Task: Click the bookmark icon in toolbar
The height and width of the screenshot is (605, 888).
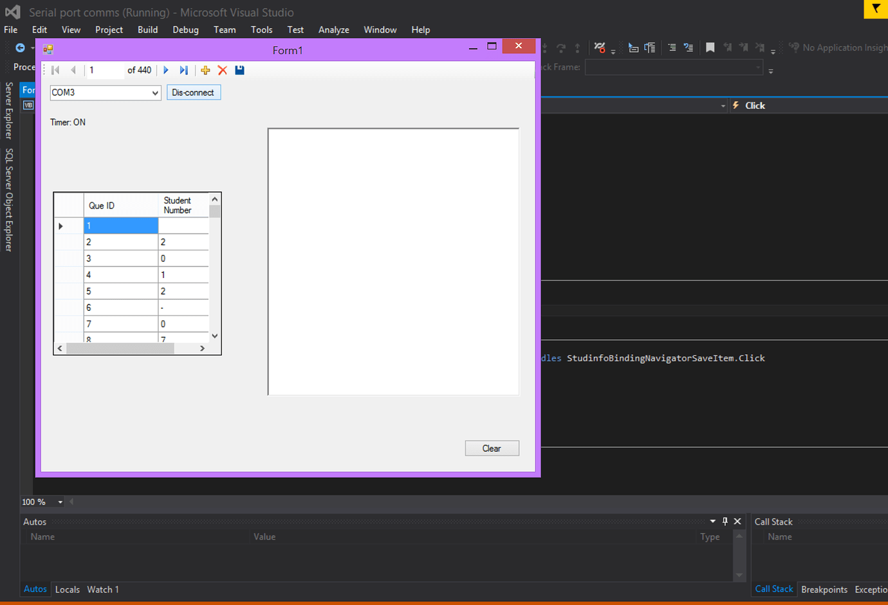Action: click(710, 48)
